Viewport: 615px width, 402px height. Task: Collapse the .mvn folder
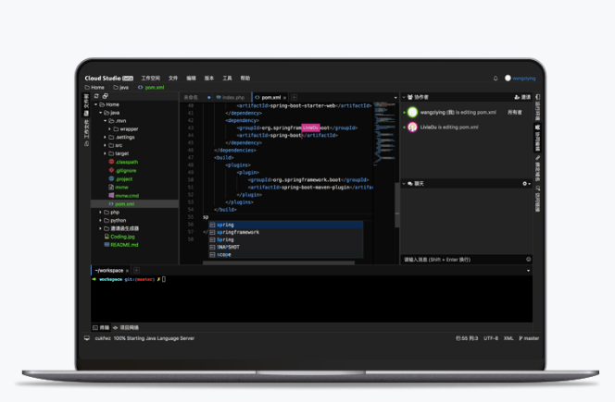pos(105,121)
